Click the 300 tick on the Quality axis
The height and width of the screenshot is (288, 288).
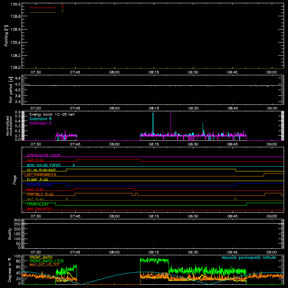[x=17, y=220]
